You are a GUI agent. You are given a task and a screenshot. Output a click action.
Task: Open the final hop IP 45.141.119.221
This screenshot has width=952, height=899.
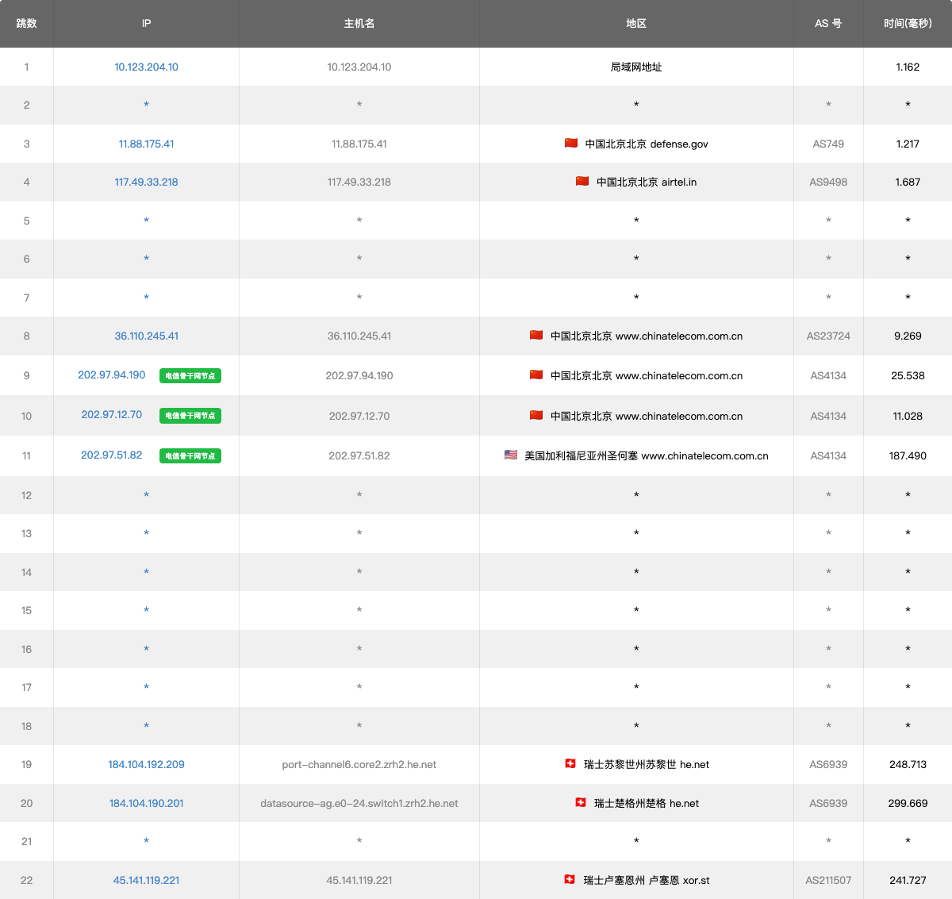pos(146,881)
